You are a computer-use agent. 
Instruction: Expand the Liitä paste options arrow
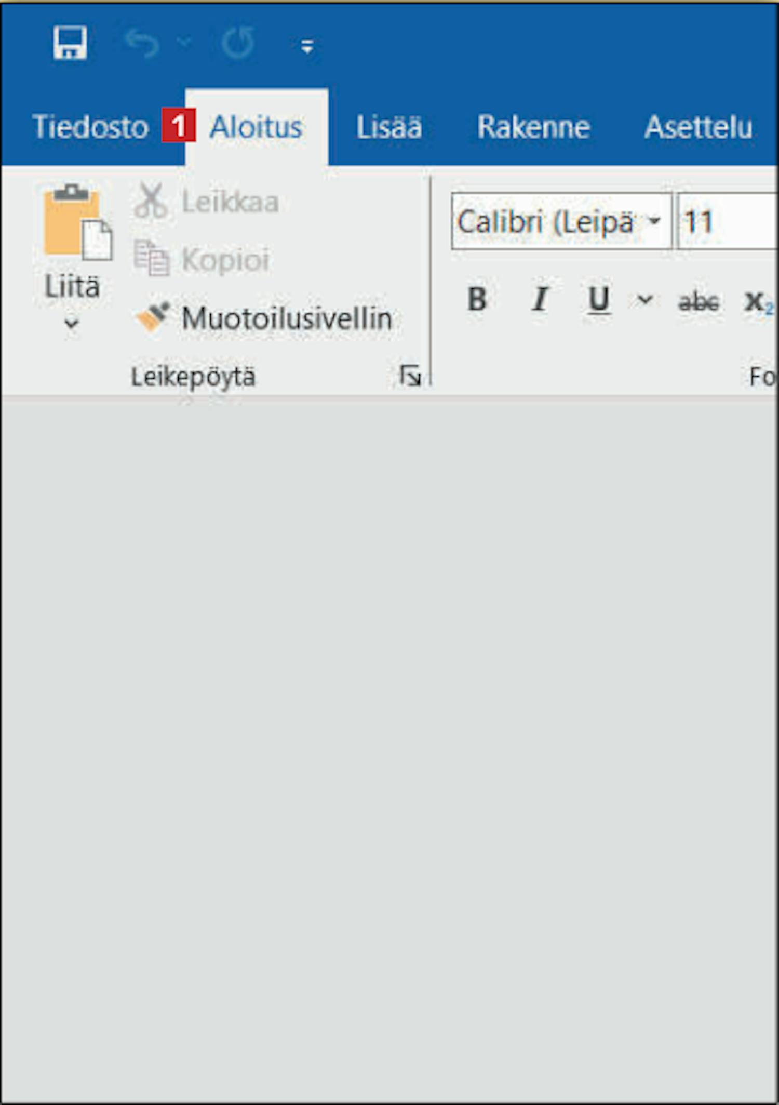coord(72,323)
